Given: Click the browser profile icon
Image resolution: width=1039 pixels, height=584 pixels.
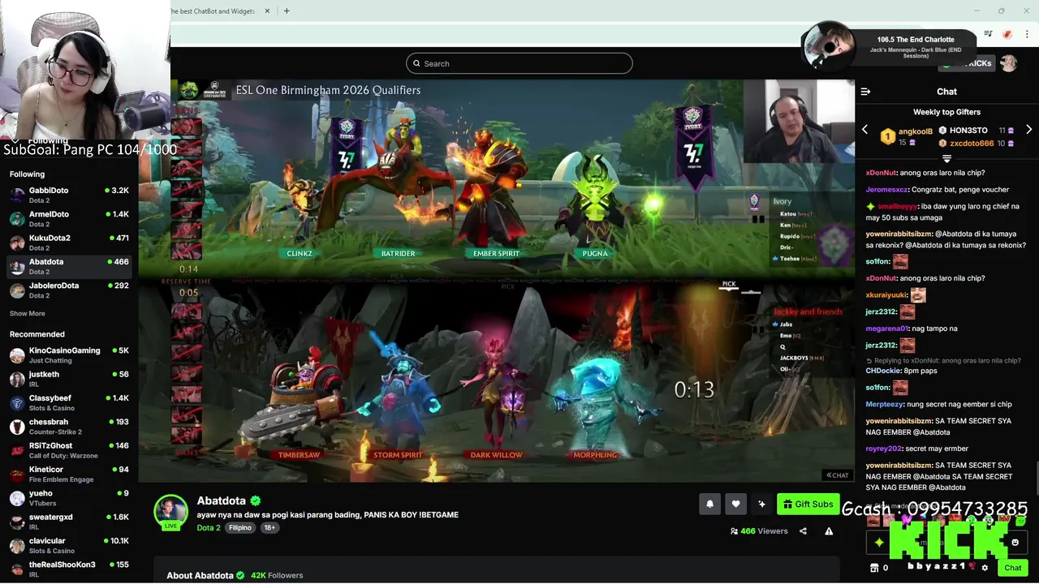Looking at the screenshot, I should (1007, 34).
